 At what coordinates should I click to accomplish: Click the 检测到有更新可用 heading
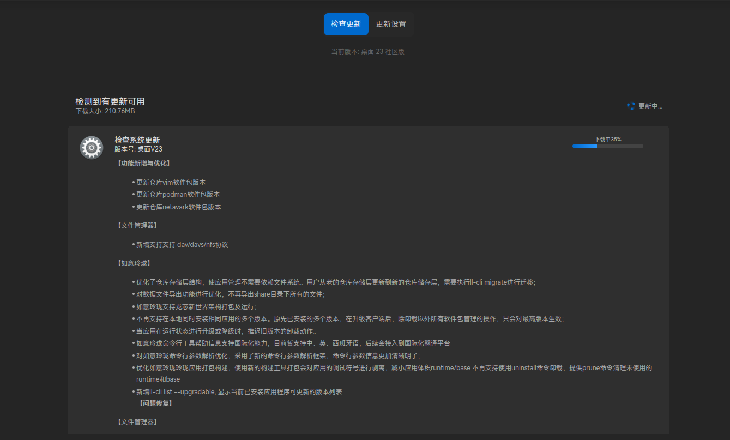click(110, 101)
